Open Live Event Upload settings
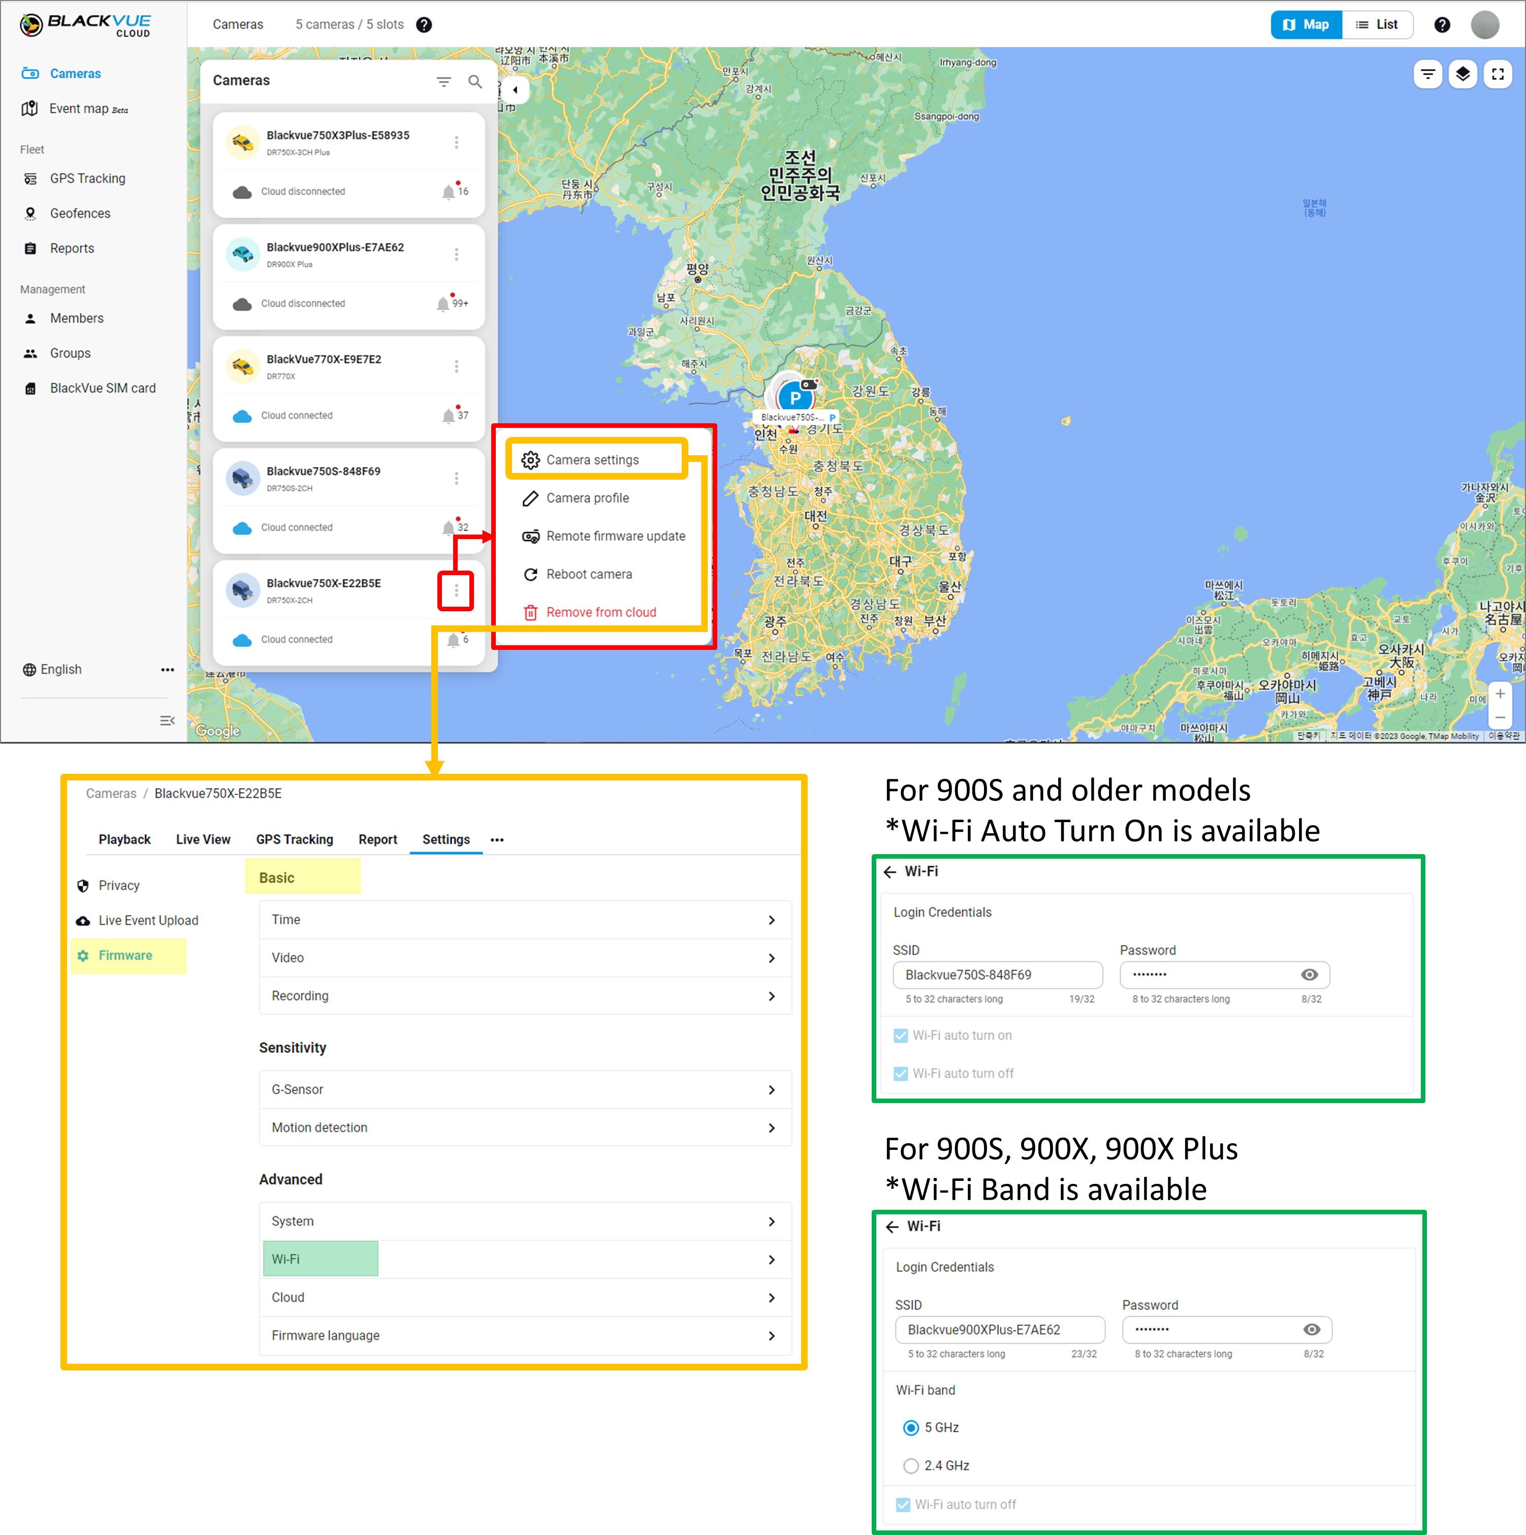 138,921
